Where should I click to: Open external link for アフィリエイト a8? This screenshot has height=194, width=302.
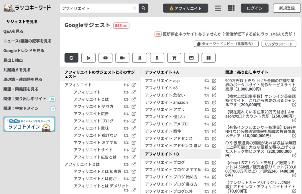click(214, 88)
